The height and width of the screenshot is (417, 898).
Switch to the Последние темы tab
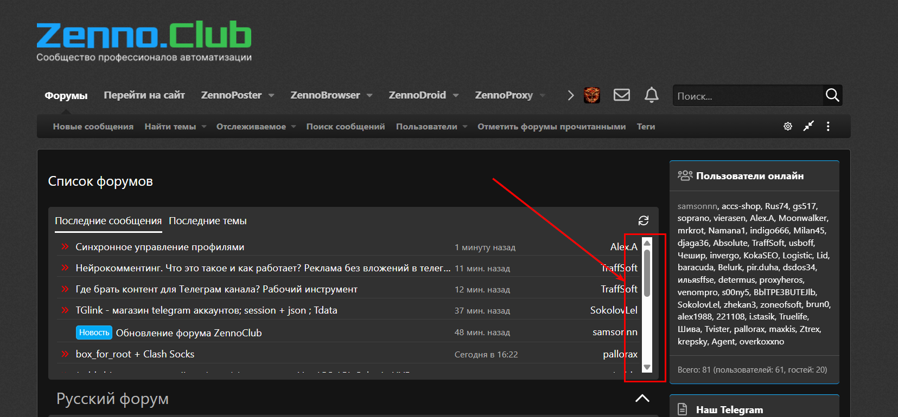(208, 221)
